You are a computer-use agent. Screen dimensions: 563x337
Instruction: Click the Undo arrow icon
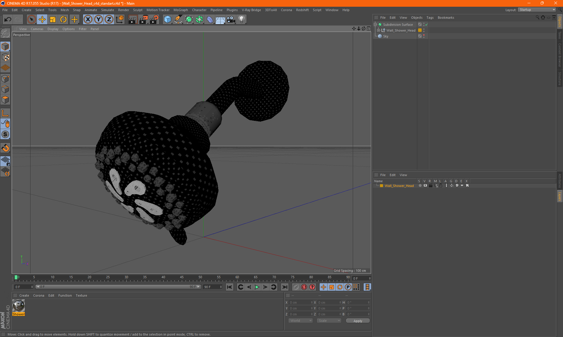(x=8, y=19)
